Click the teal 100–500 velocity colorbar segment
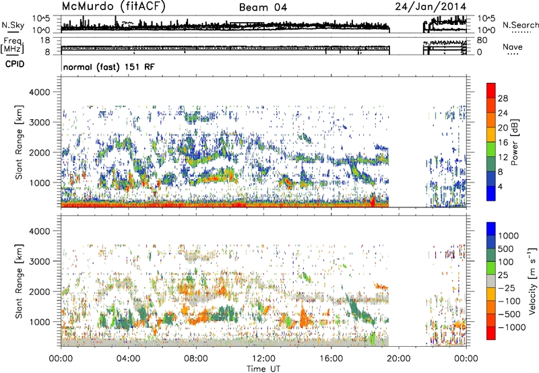This screenshot has height=373, width=539. click(x=491, y=255)
